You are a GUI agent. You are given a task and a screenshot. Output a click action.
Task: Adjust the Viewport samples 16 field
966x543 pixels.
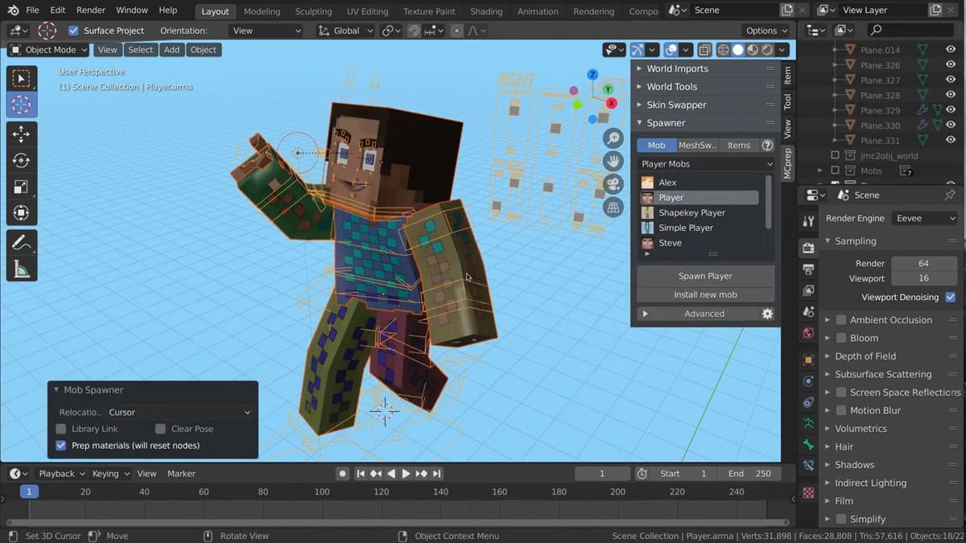[923, 278]
